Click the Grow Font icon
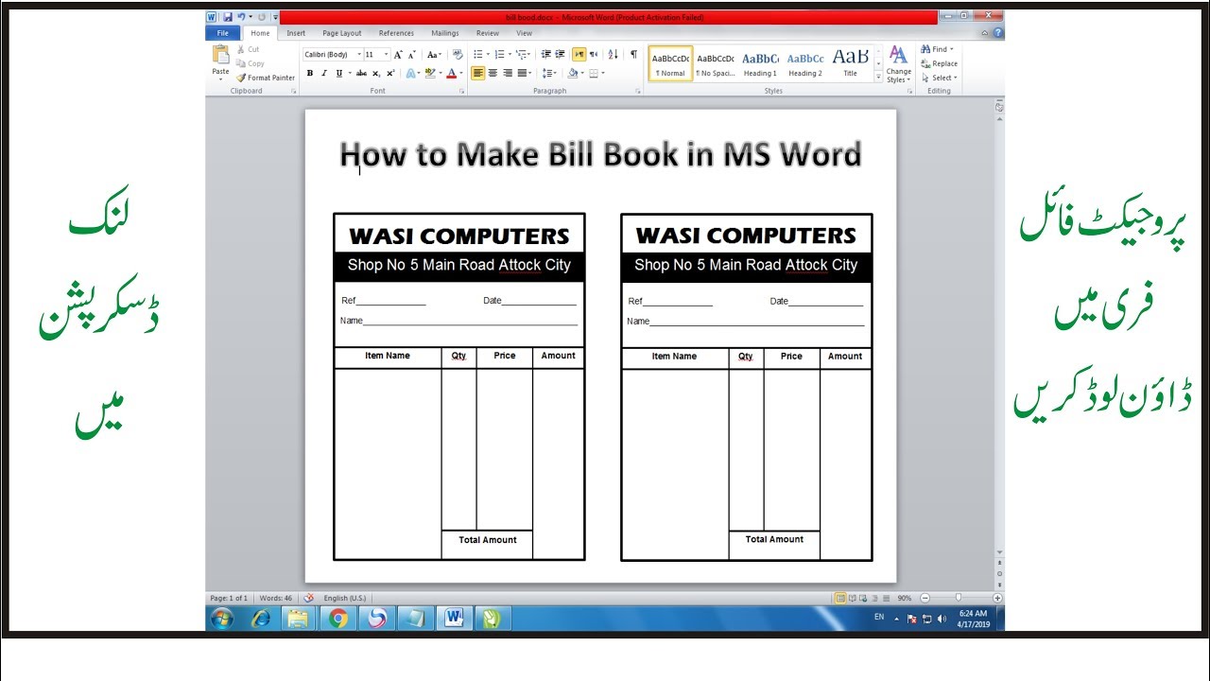 tap(398, 55)
